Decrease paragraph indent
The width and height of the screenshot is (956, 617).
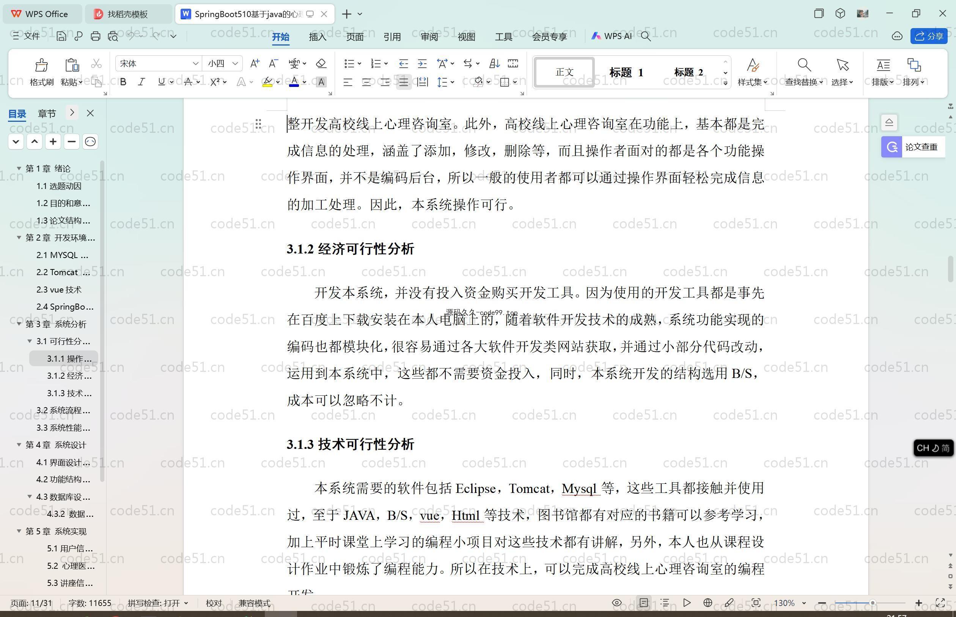pos(403,63)
